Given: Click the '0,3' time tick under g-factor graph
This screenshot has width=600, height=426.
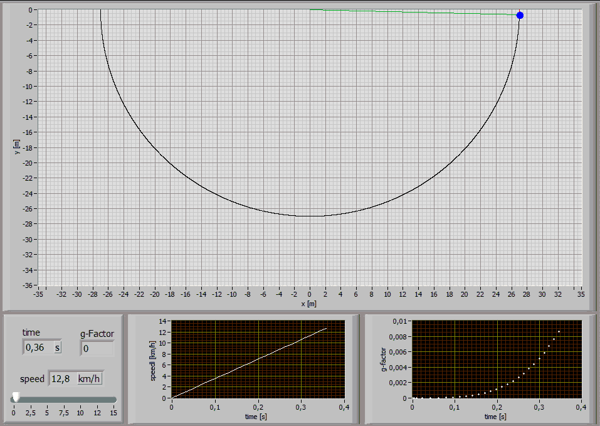Looking at the screenshot, I should click(539, 408).
